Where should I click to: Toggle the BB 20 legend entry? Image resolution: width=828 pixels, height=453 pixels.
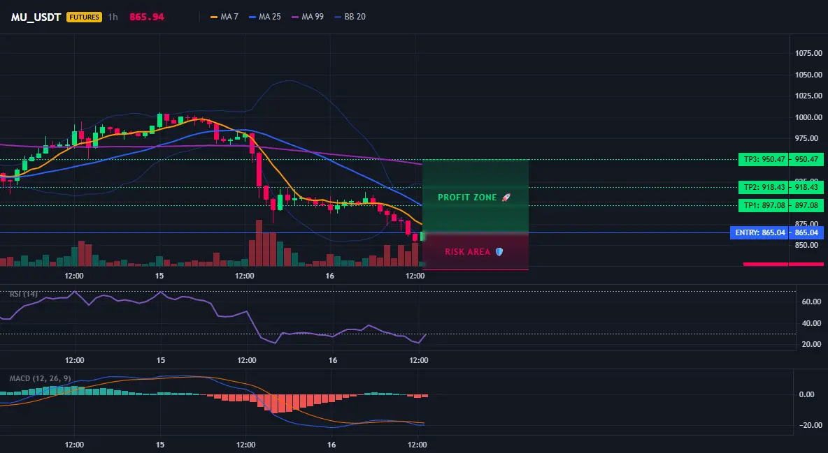pos(350,17)
